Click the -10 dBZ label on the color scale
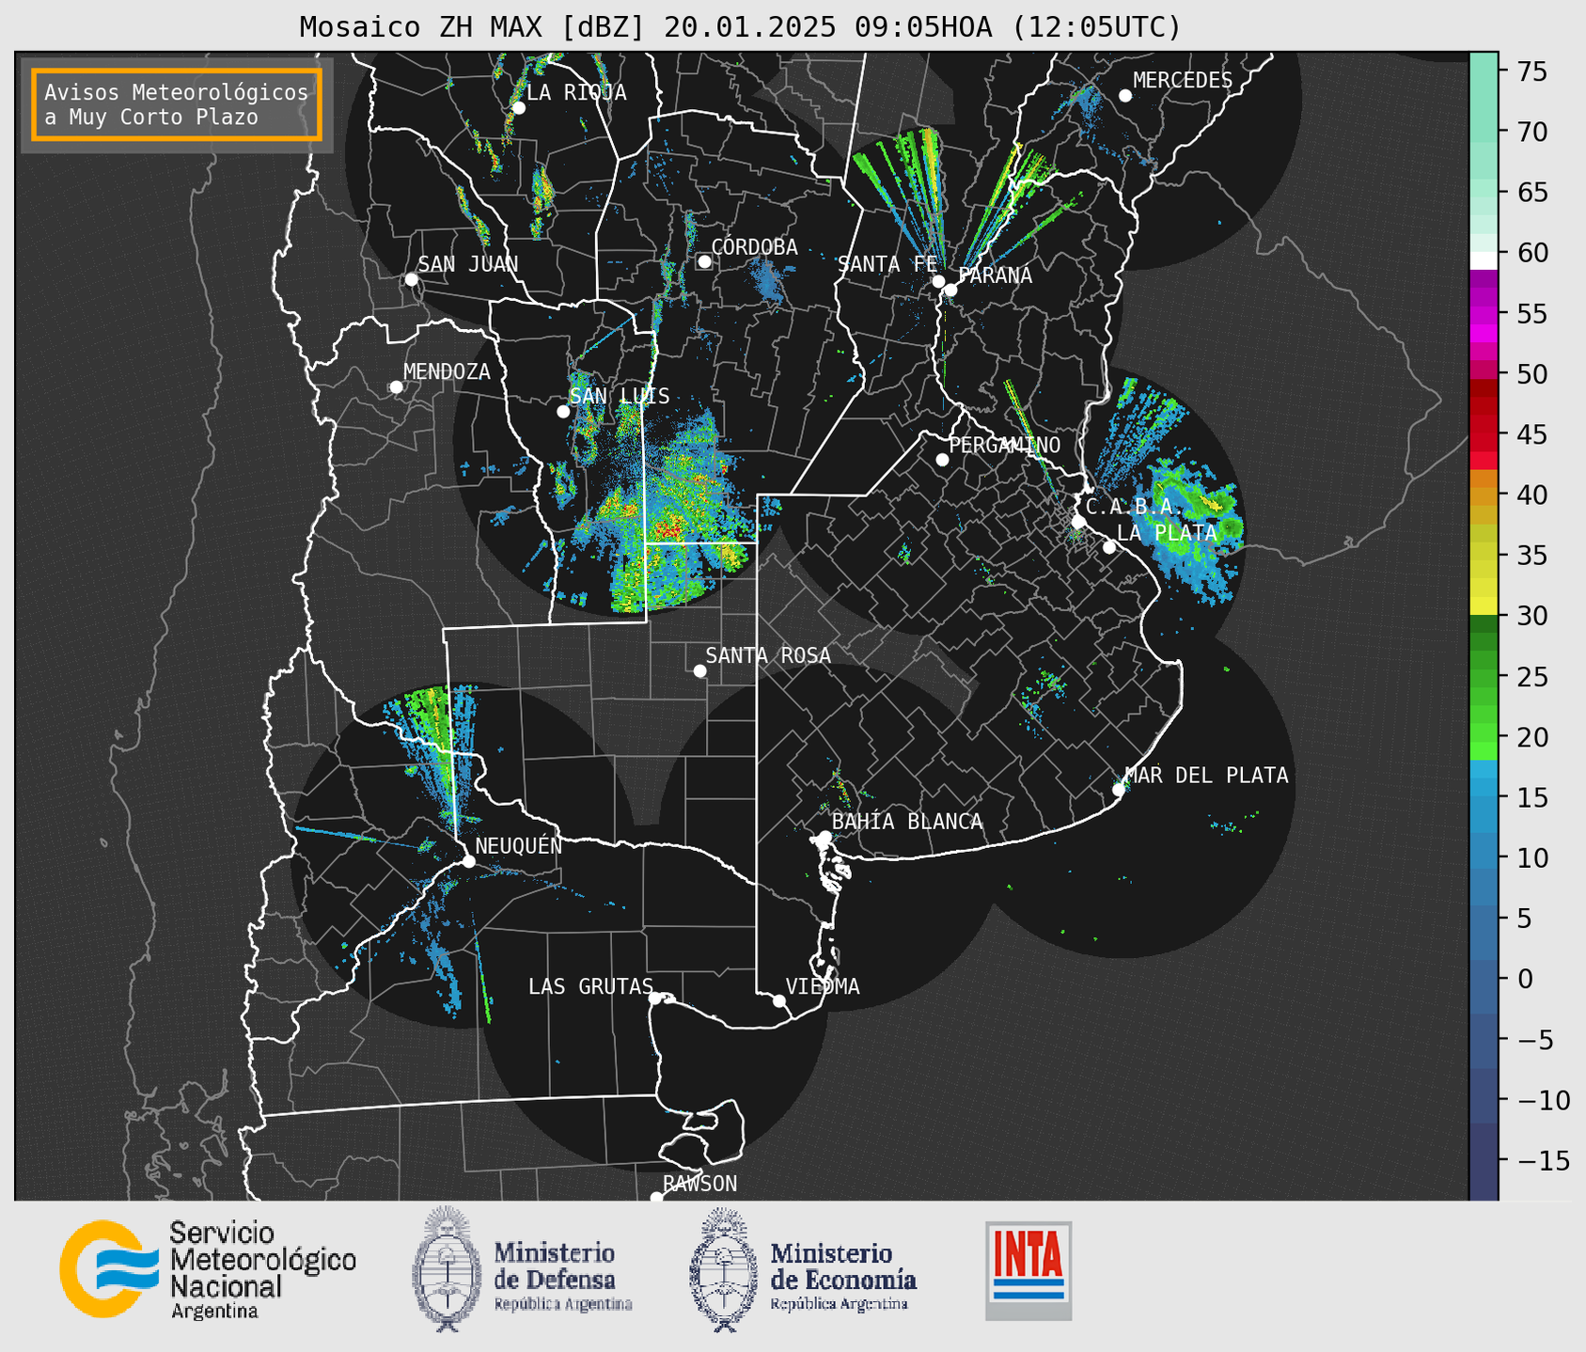Screen dimensions: 1586x1352 coord(1544,1100)
